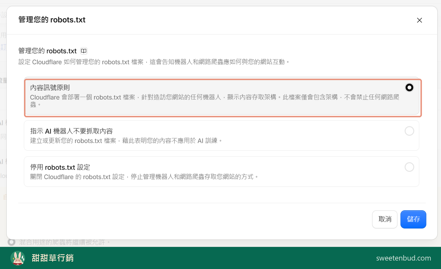Viewport: 441px width, 269px height.
Task: Click the 取消 button
Action: tap(385, 219)
